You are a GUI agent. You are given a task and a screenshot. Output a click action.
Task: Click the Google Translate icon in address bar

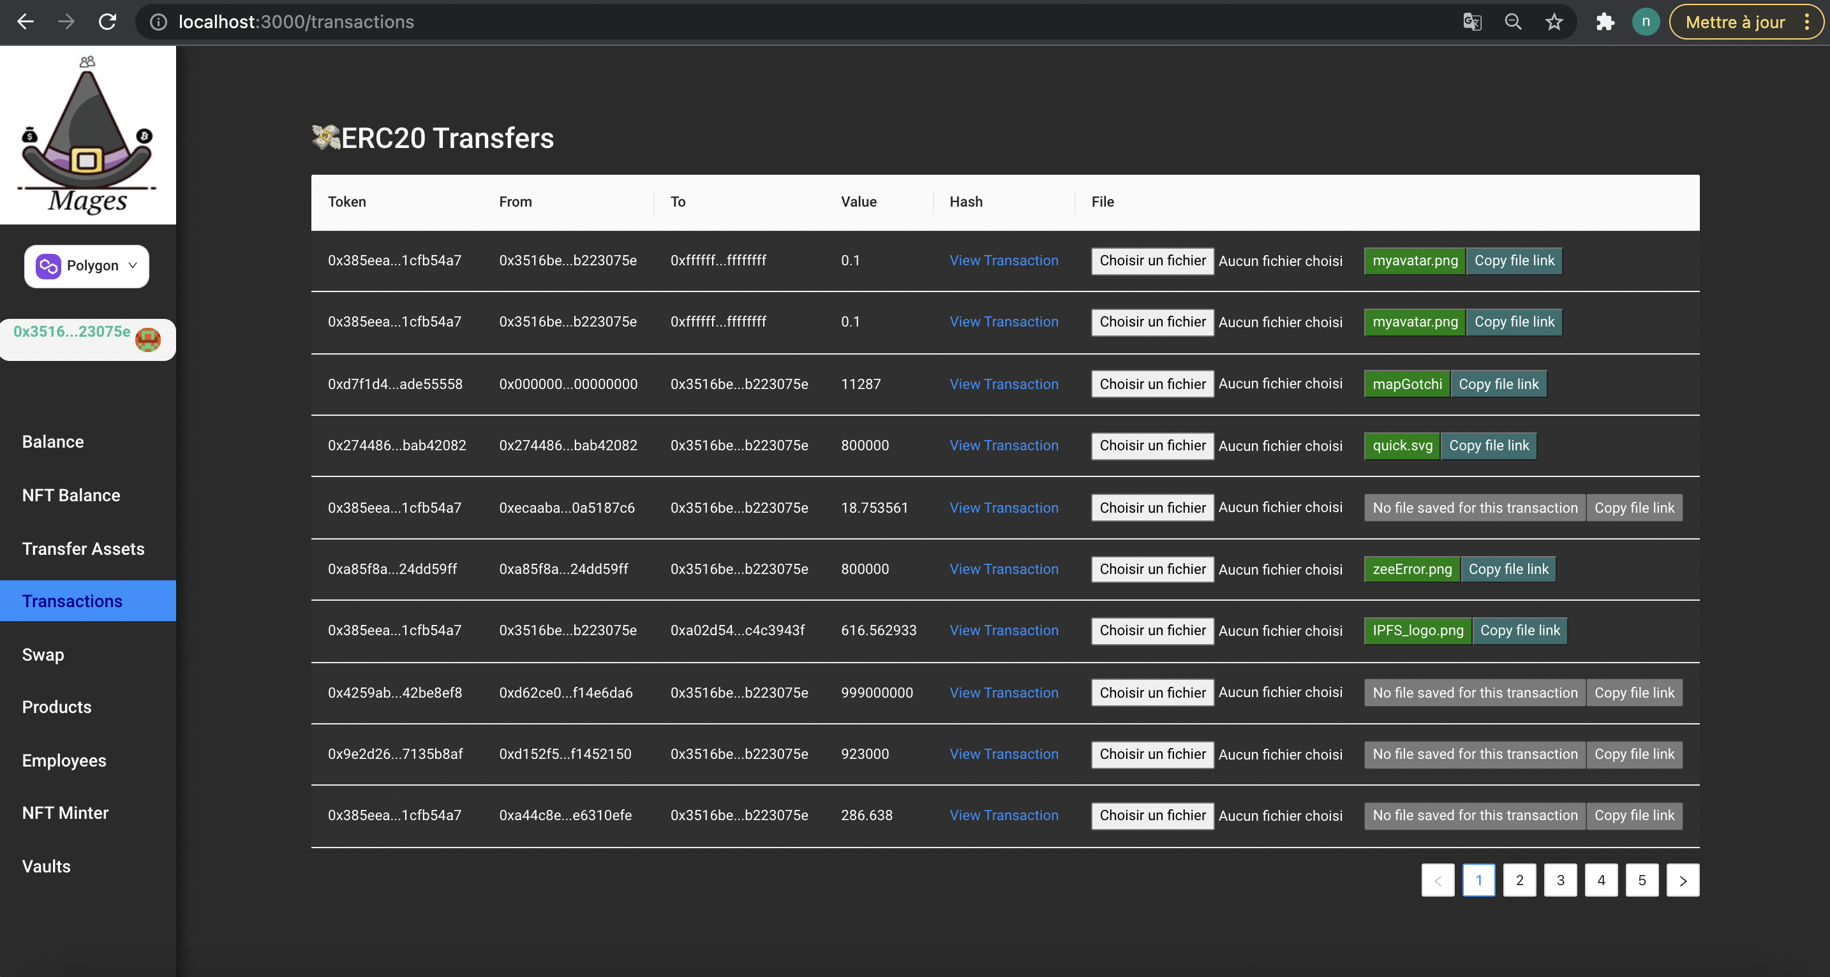pos(1472,22)
